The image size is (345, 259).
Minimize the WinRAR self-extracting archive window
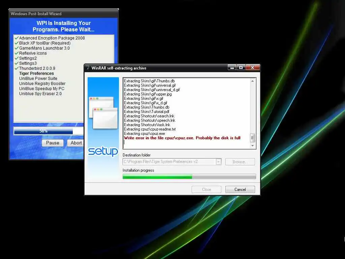(x=232, y=67)
